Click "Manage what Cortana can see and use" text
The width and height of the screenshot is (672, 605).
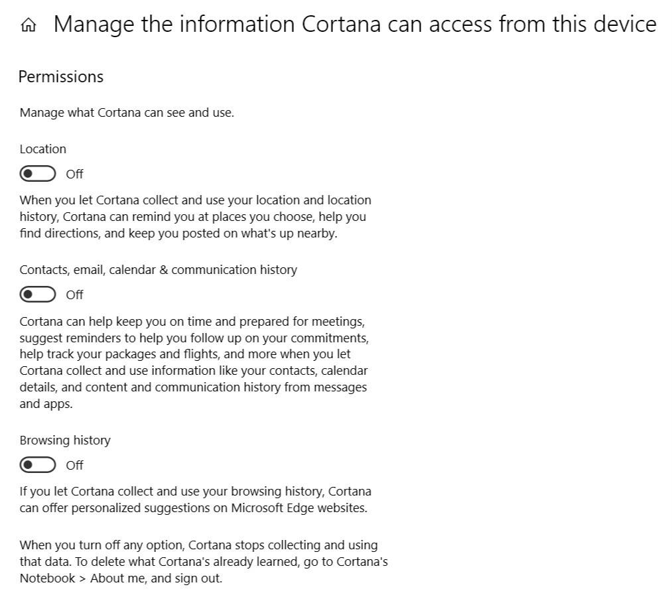coord(127,113)
